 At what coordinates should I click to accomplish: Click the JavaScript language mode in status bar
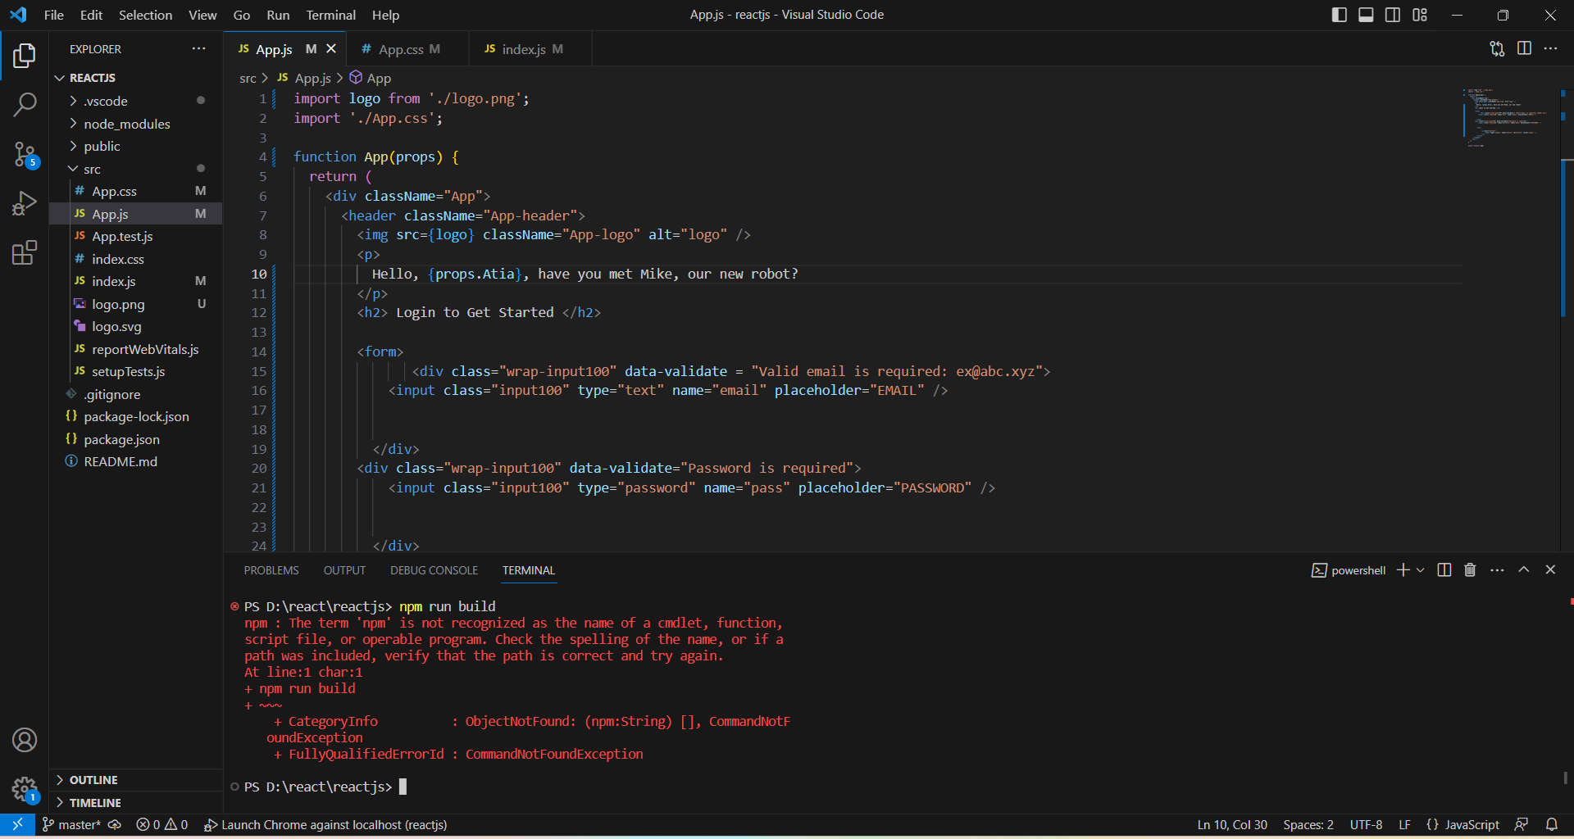click(x=1463, y=825)
